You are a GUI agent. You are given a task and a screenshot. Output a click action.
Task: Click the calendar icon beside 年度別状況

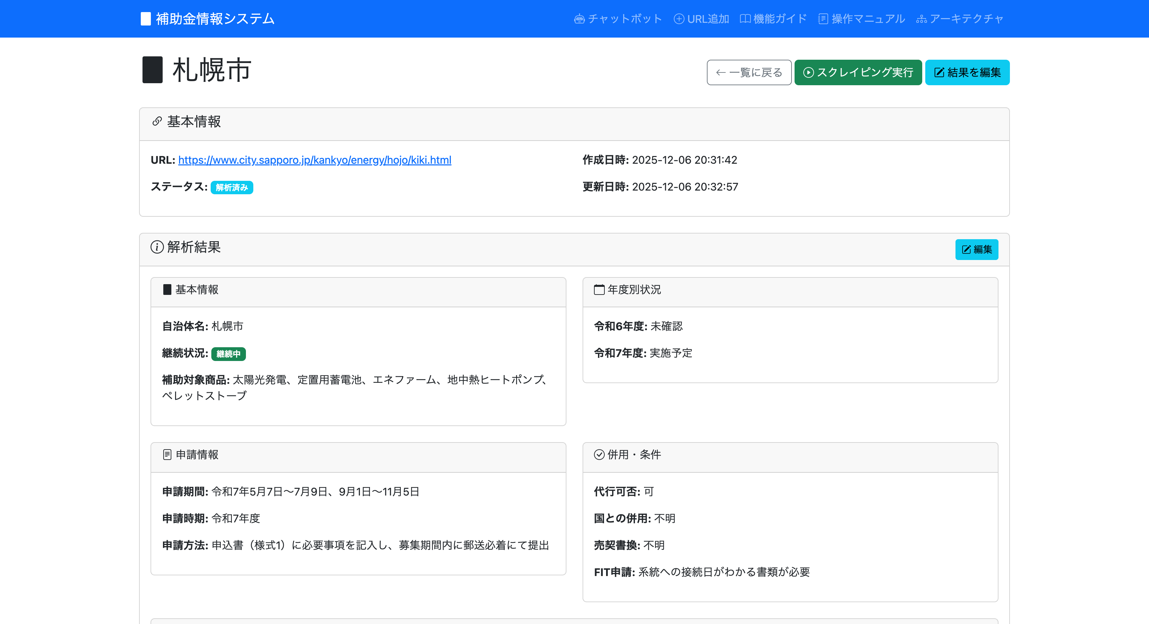point(599,290)
